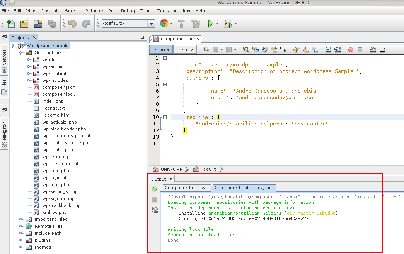
Task: Re-run Composer with the green double arrow
Action: coord(154,189)
